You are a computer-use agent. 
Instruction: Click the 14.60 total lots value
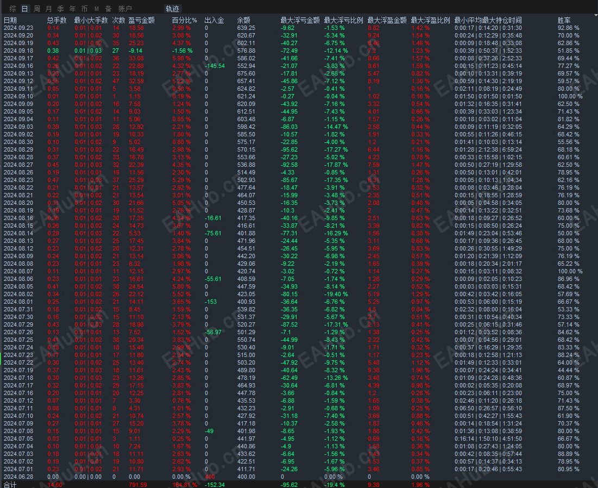[x=55, y=485]
